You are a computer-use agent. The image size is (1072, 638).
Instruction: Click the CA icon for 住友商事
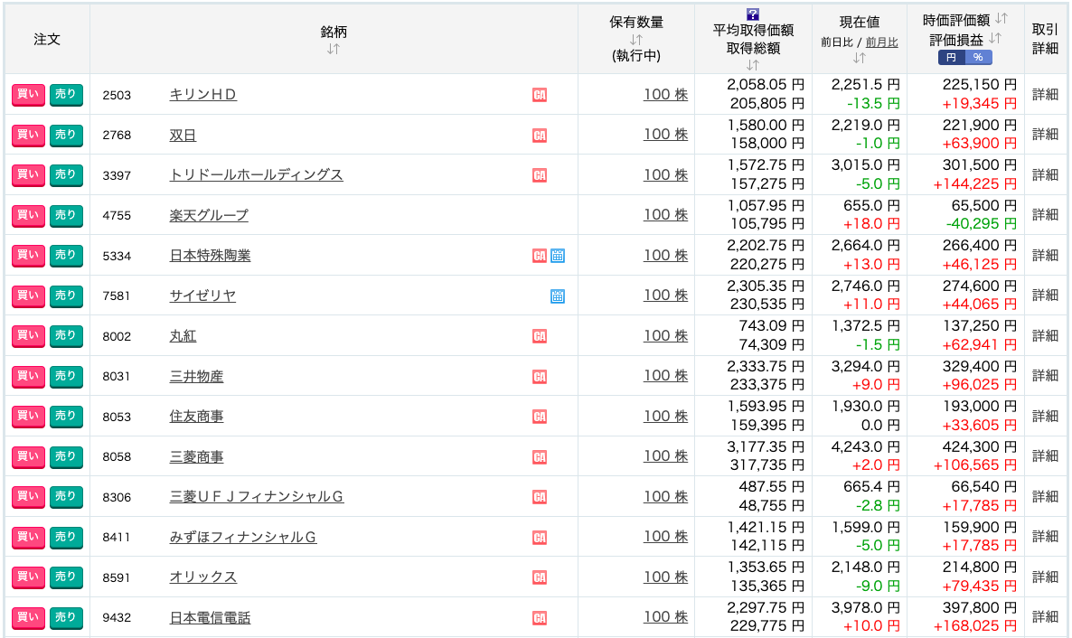(x=540, y=417)
